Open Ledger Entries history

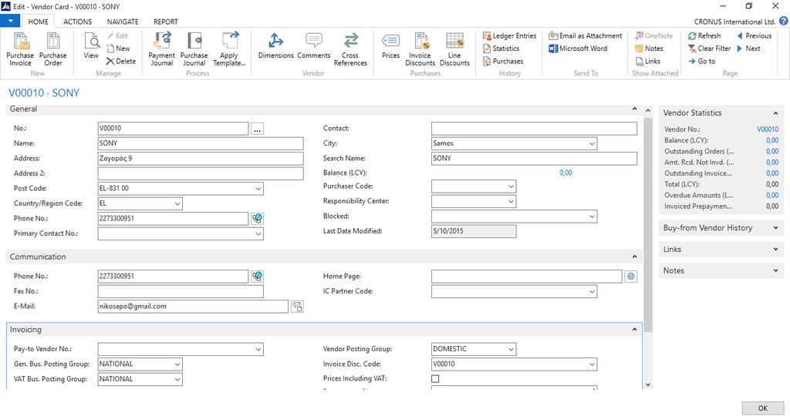[x=509, y=35]
